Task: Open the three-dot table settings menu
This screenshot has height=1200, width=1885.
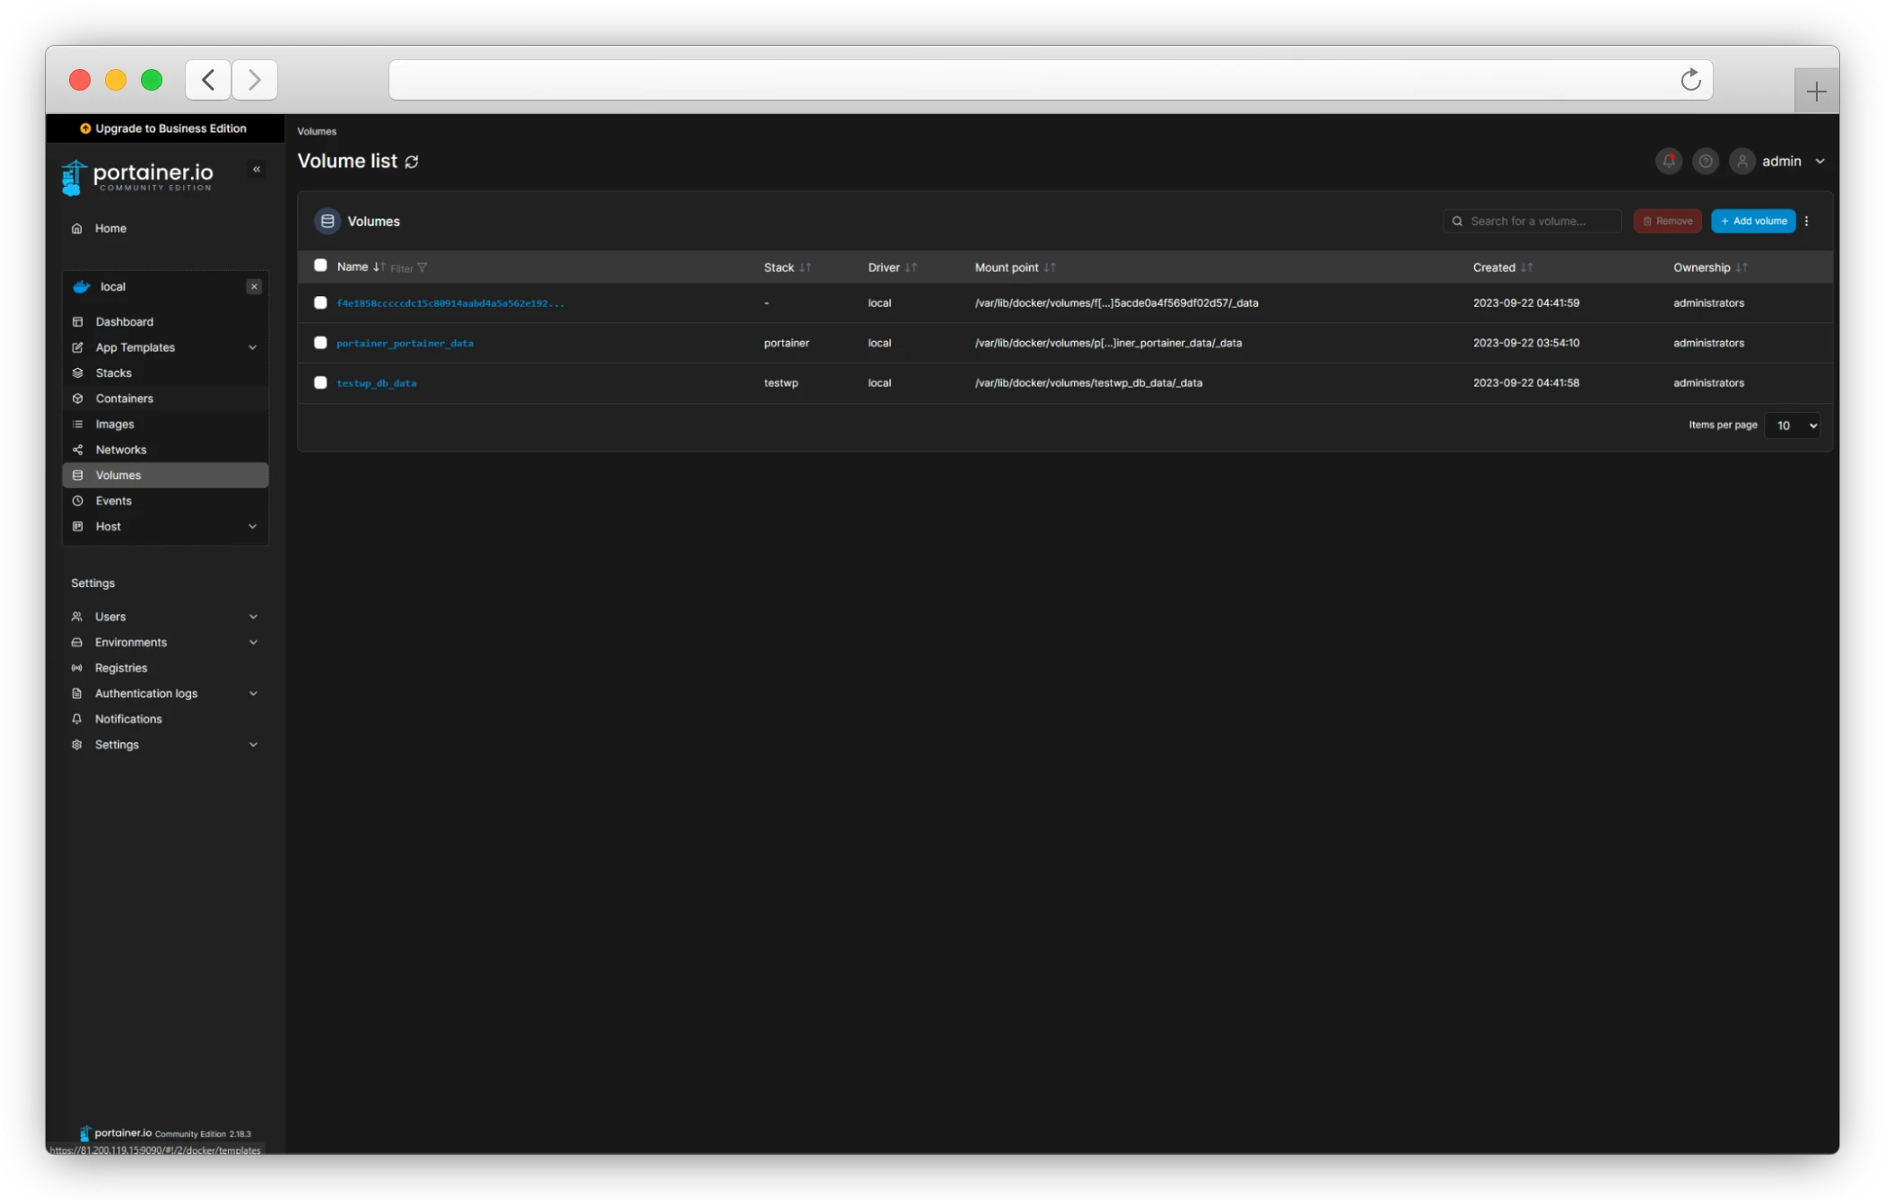Action: tap(1807, 221)
